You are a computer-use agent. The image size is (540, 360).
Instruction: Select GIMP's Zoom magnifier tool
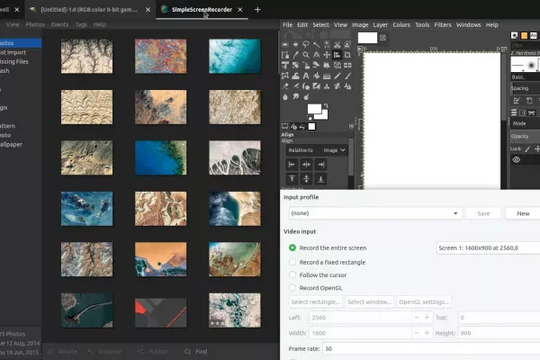pos(306,55)
